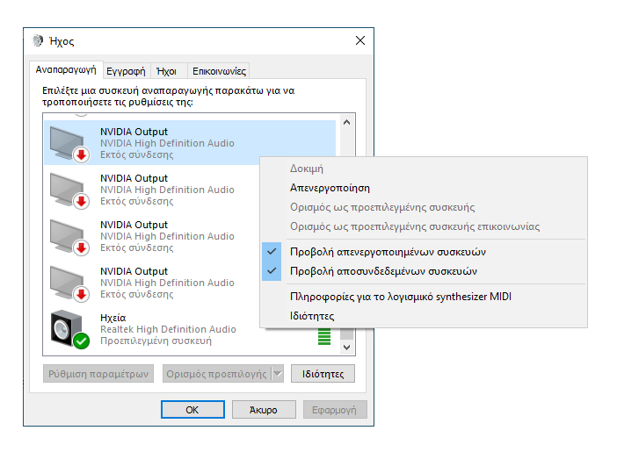Image resolution: width=617 pixels, height=452 pixels.
Task: Open Πληροφορίες για το λογισμικό synthesizer MIDI
Action: click(424, 297)
